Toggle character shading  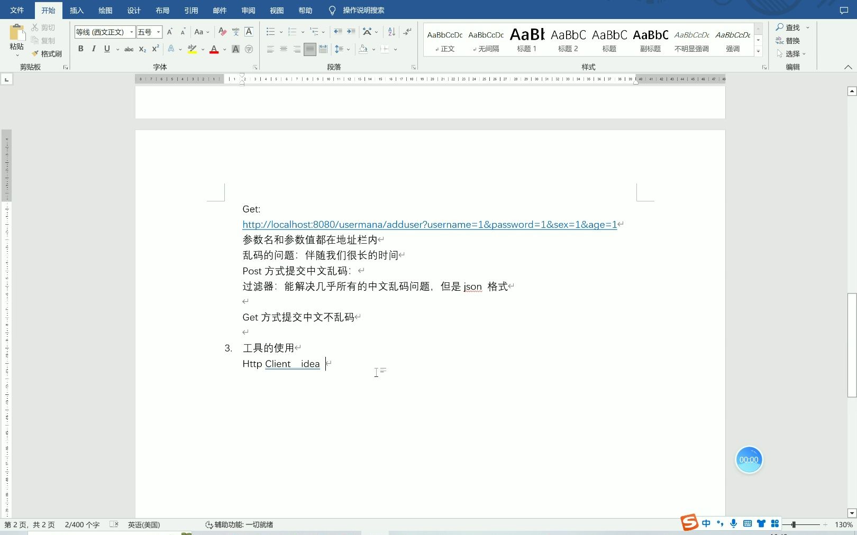(x=236, y=49)
